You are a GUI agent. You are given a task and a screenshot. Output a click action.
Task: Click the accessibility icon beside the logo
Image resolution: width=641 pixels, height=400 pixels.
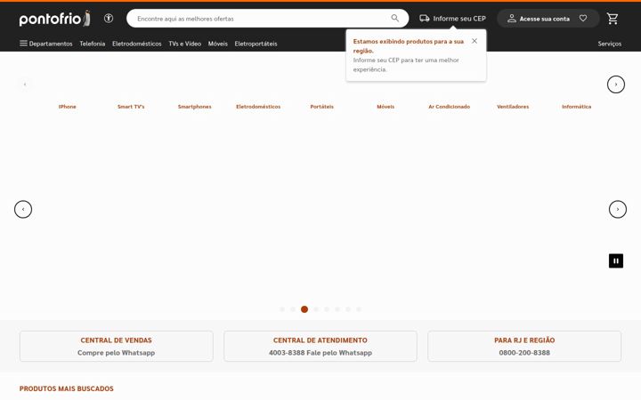[x=109, y=18]
